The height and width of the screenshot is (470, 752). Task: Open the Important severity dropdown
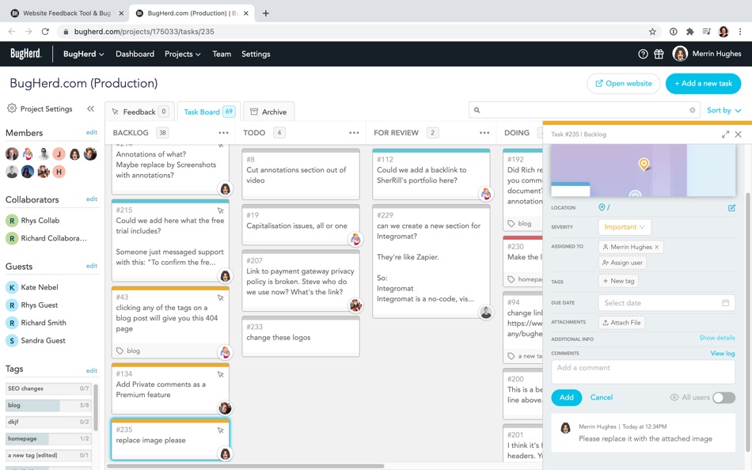[624, 227]
